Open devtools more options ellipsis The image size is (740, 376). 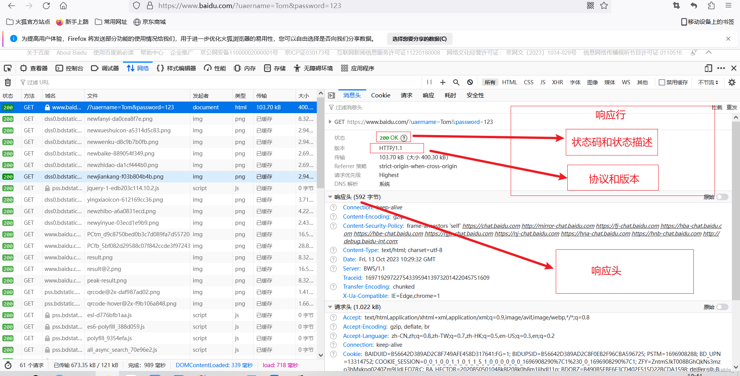point(721,68)
